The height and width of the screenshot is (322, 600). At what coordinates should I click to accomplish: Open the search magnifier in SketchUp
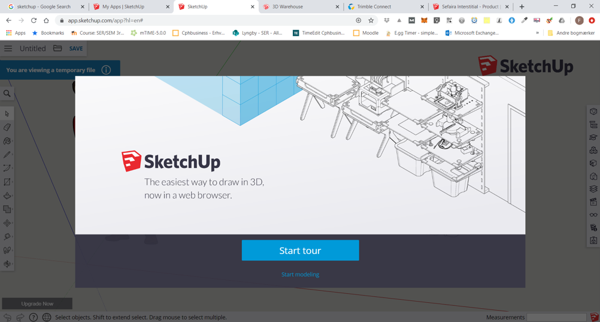[7, 93]
